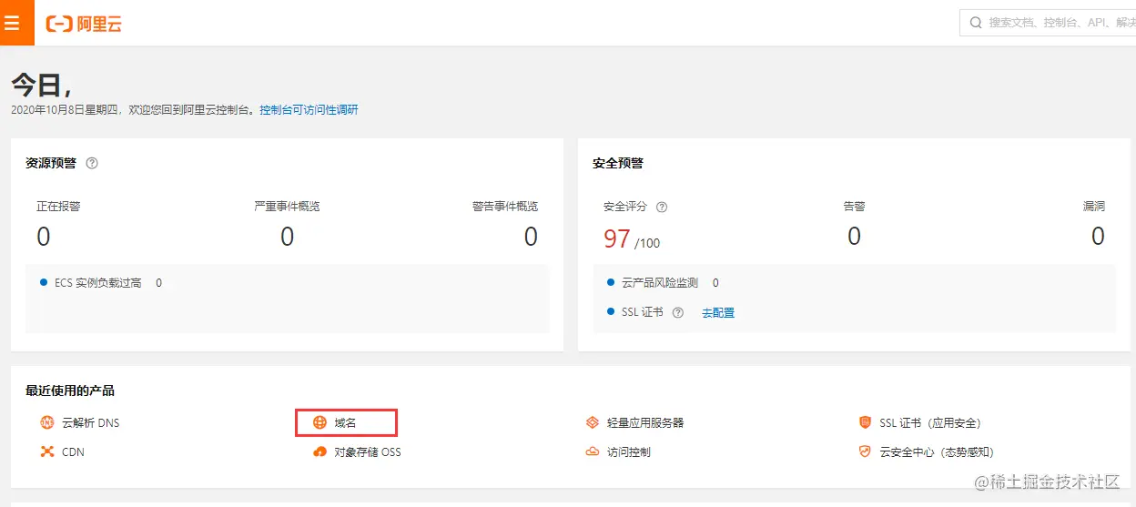Screen dimensions: 1136x507
Task: Click the 轻量应用服务器 icon
Action: [x=593, y=422]
